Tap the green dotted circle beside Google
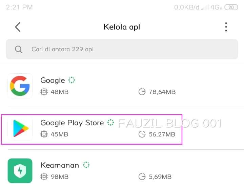The height and width of the screenshot is (184, 244). (x=71, y=80)
